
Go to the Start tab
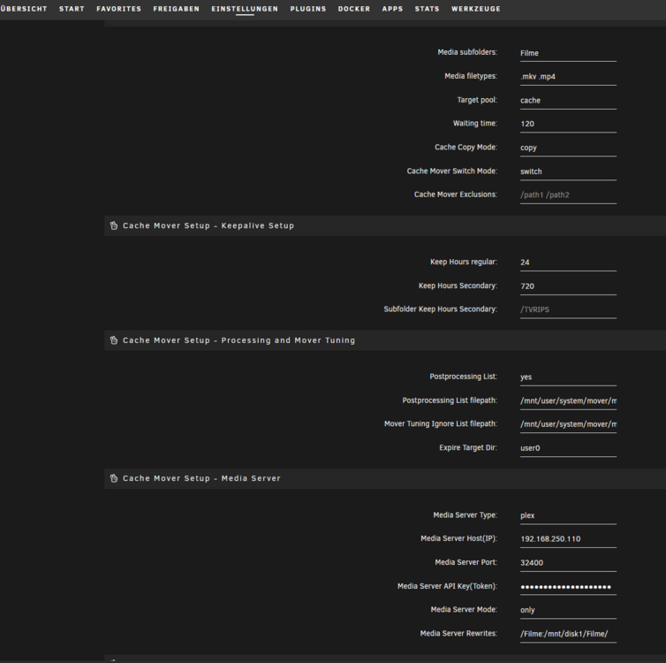[72, 9]
